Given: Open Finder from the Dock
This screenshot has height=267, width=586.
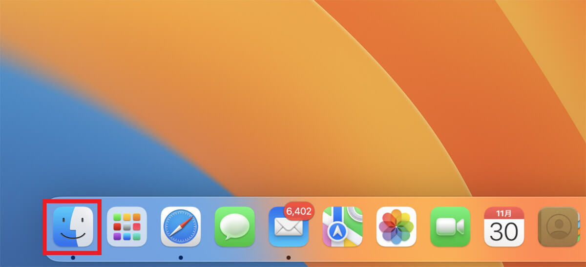Looking at the screenshot, I should [73, 226].
